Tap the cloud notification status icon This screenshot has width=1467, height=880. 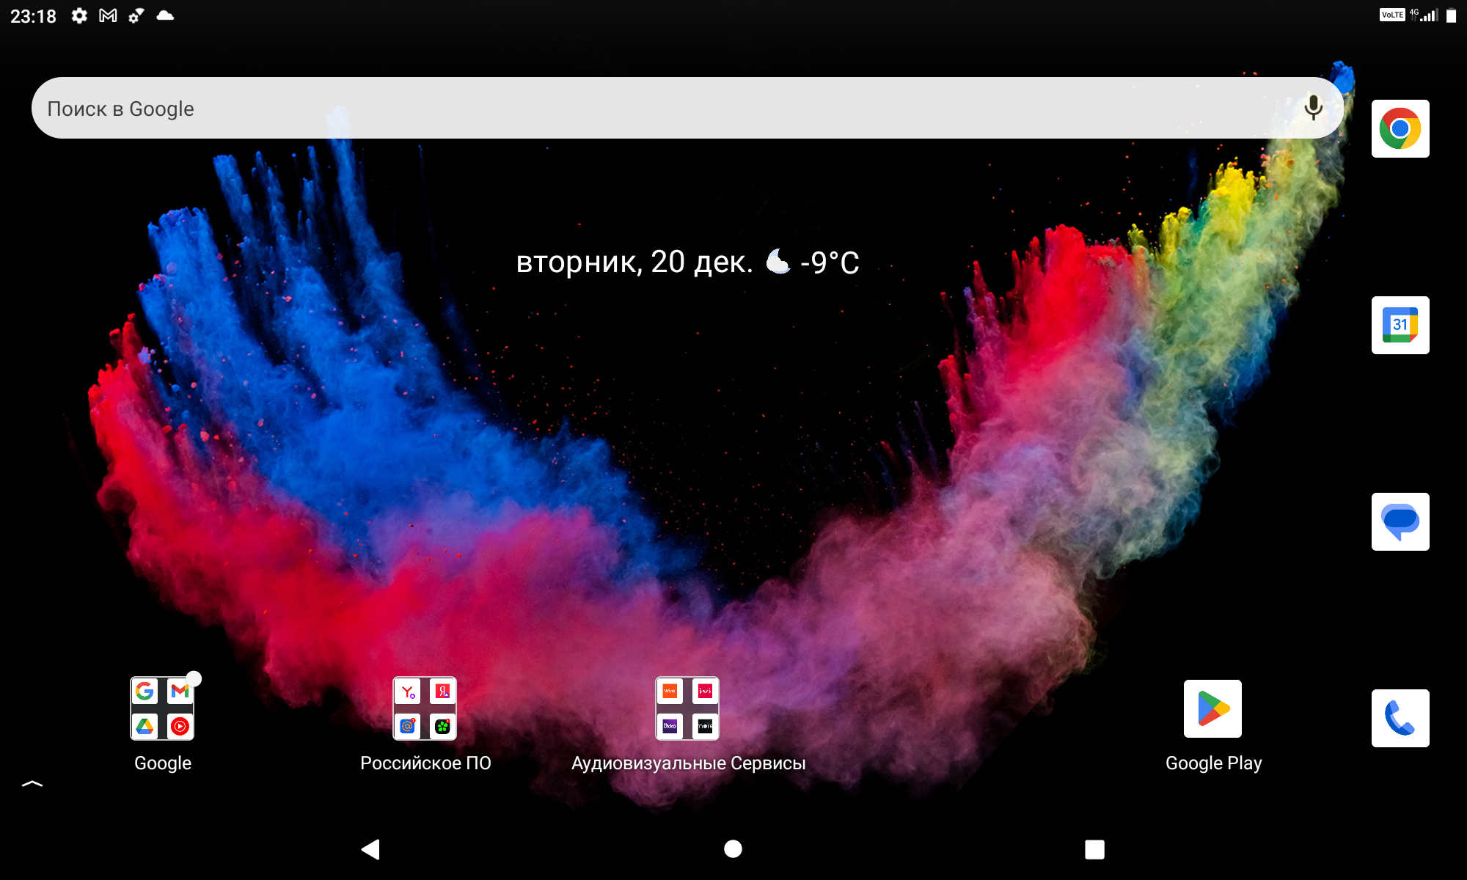(x=165, y=15)
